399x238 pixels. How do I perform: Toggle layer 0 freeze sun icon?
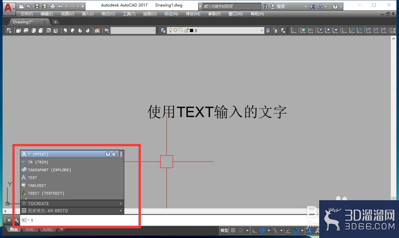click(x=175, y=31)
